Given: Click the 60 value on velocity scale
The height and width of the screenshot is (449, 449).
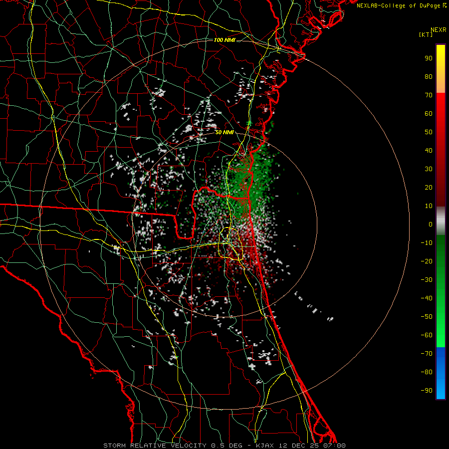Looking at the screenshot, I should 429,114.
